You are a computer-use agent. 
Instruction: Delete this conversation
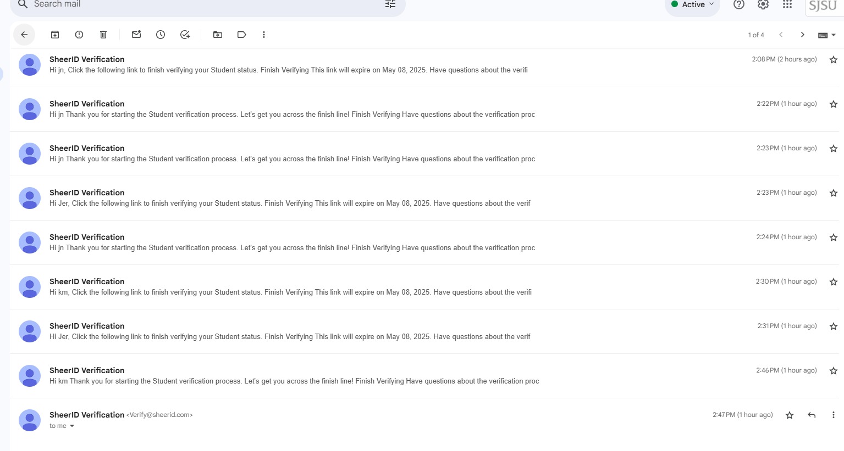[x=103, y=35]
